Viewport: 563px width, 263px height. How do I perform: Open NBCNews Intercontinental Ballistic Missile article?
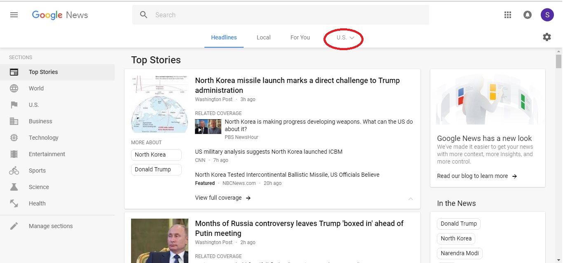coord(287,175)
